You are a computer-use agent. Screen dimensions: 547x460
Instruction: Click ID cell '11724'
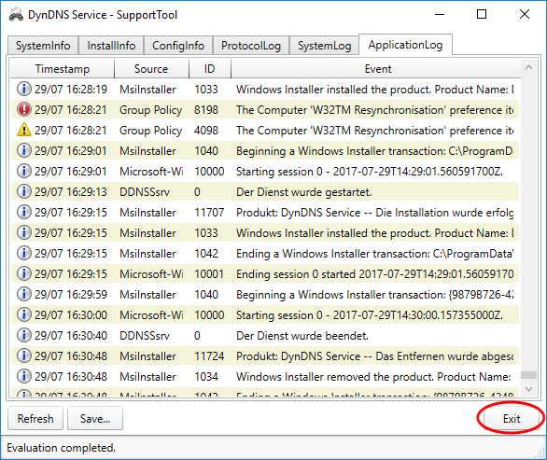209,356
